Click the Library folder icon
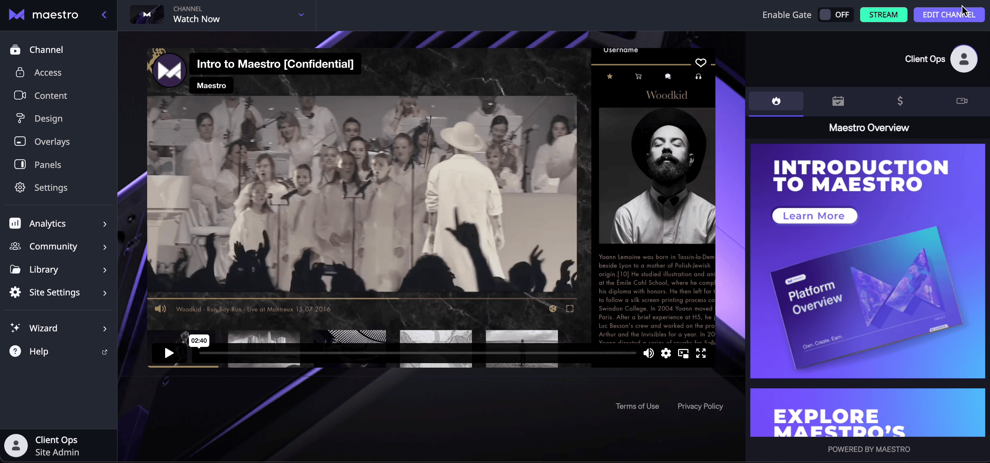This screenshot has height=463, width=990. 15,269
